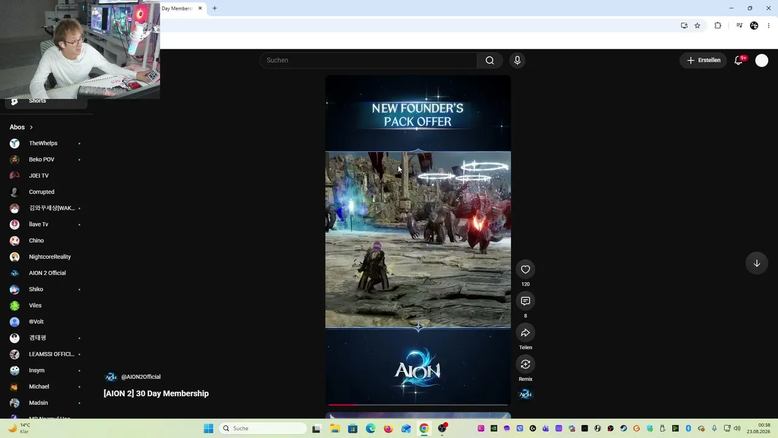Image resolution: width=778 pixels, height=438 pixels.
Task: Open TheWhelps channel
Action: [x=46, y=143]
